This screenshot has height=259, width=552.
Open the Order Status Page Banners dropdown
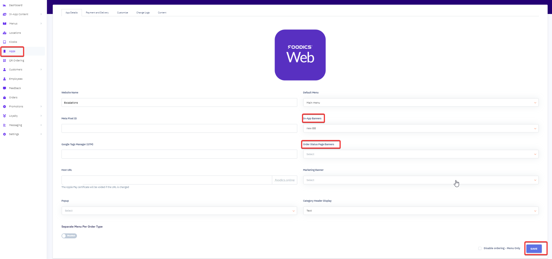pos(421,154)
